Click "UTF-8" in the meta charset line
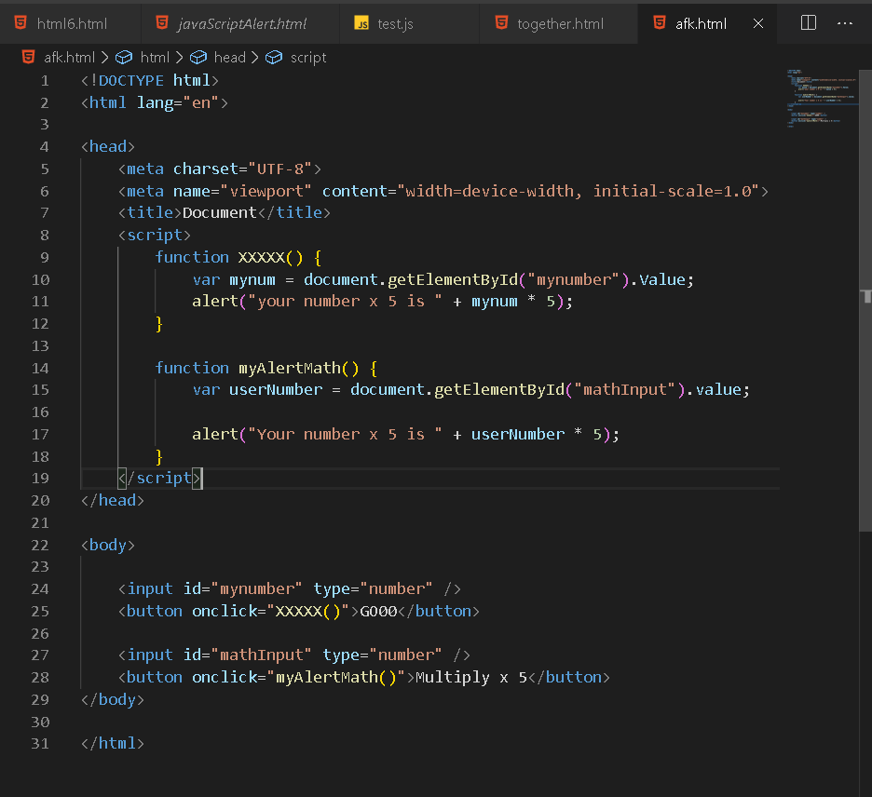This screenshot has width=872, height=797. click(279, 169)
